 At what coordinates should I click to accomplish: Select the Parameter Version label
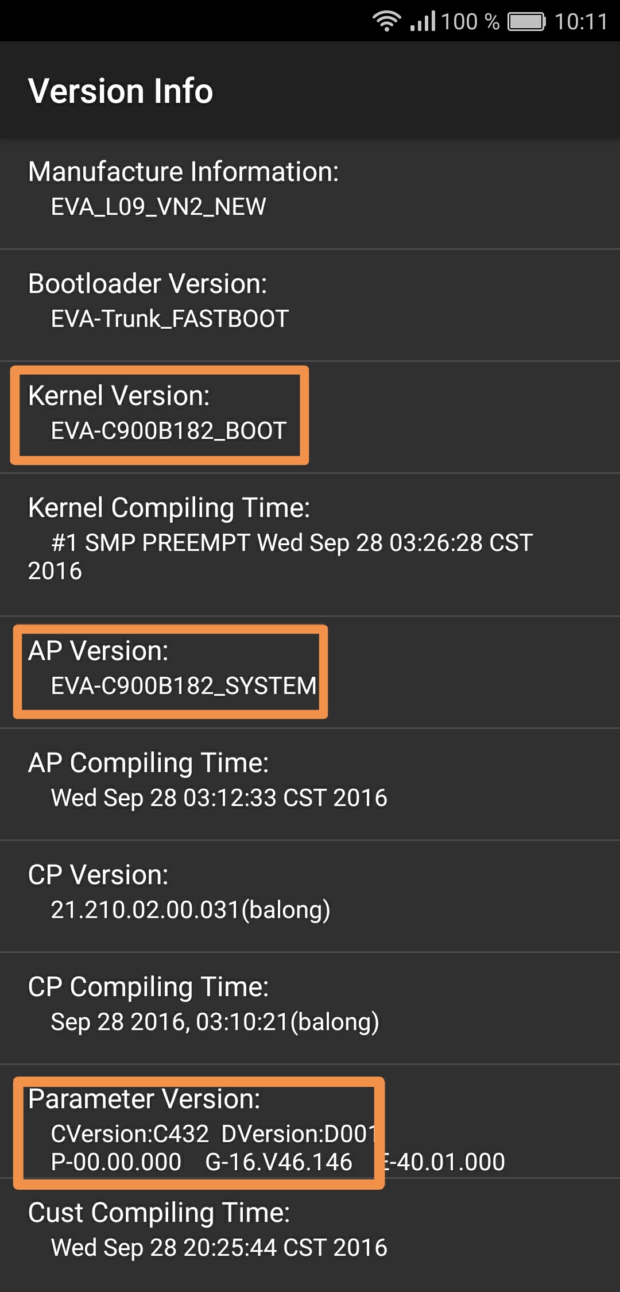click(x=144, y=1098)
